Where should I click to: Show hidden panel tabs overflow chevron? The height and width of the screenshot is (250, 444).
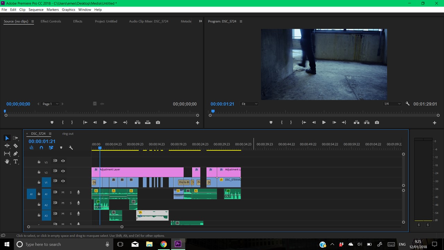click(200, 21)
